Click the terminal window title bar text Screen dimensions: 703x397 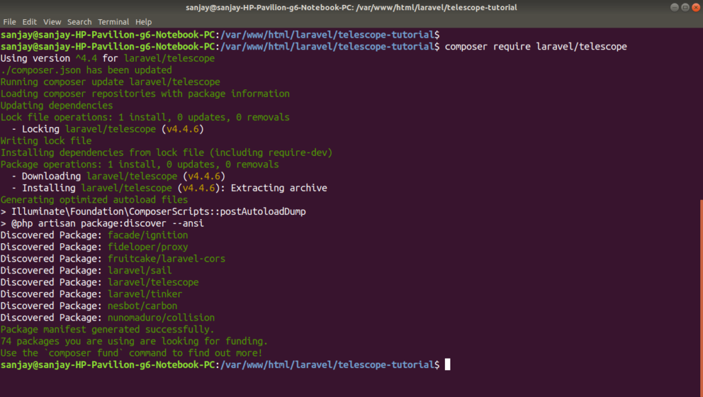tap(351, 7)
